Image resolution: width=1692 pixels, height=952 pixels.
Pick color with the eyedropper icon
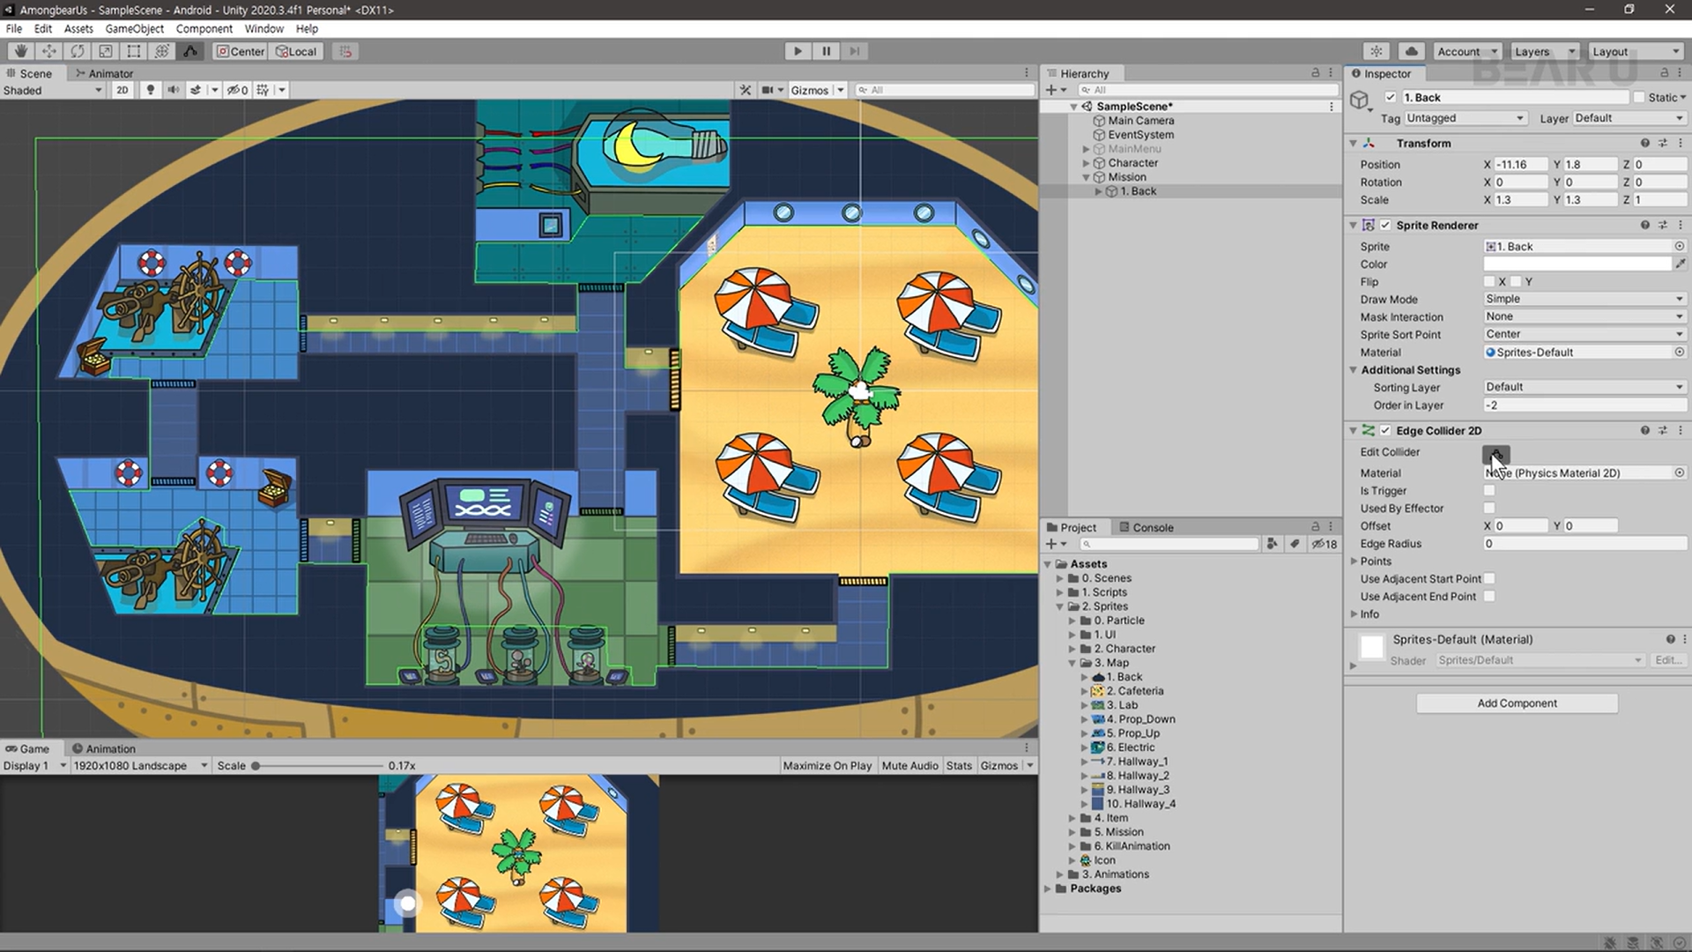pyautogui.click(x=1681, y=264)
